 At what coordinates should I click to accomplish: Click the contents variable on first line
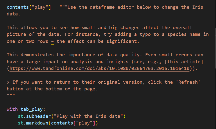coord(18,7)
